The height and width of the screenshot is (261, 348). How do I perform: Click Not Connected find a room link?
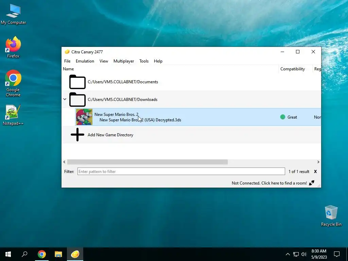tap(269, 183)
